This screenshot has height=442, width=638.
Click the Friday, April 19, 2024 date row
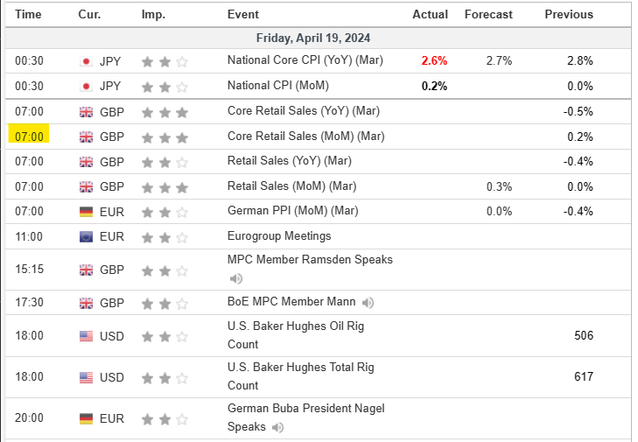[x=313, y=38]
